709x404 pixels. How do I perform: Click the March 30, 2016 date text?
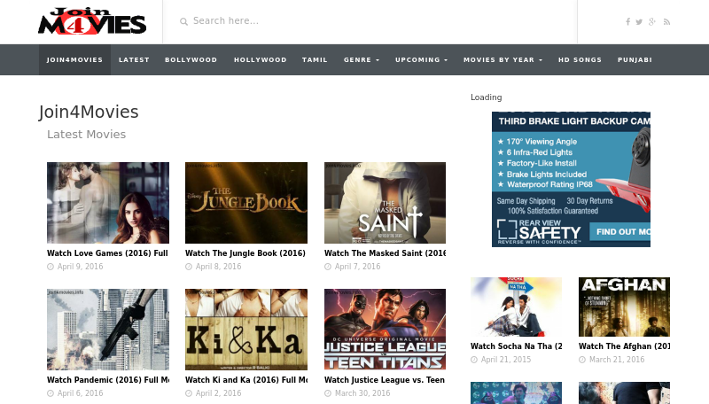(x=362, y=393)
